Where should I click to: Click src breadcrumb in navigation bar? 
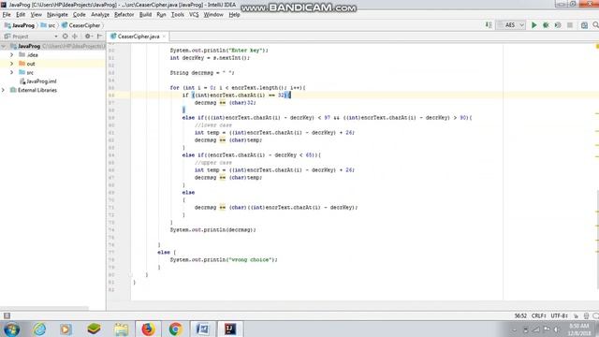pyautogui.click(x=48, y=25)
